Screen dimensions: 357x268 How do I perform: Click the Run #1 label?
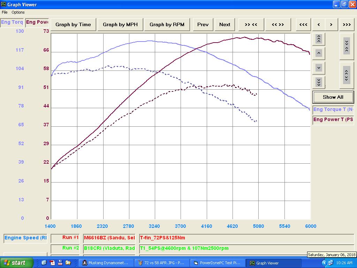65,238
